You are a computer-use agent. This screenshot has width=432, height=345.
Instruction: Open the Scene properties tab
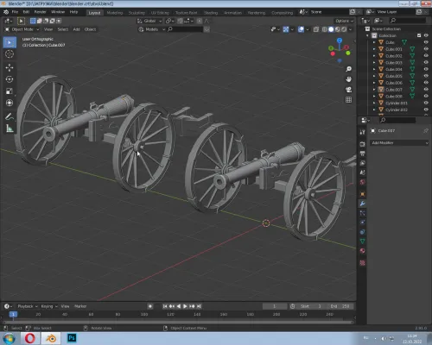click(x=362, y=172)
